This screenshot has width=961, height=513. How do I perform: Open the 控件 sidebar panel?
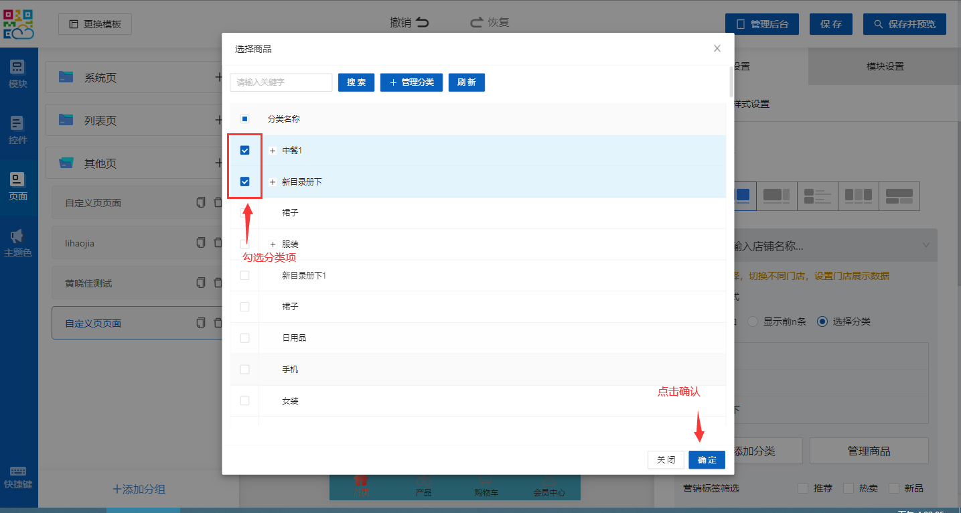18,124
